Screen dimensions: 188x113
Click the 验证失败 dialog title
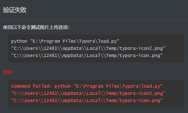(15, 10)
